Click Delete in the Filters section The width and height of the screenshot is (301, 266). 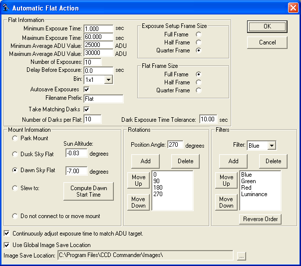pos(273,161)
